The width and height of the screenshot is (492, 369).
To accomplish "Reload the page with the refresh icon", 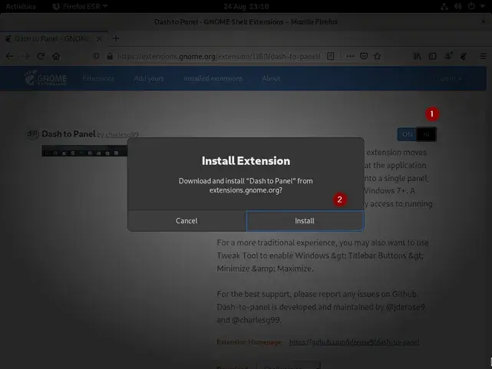I will [41, 56].
